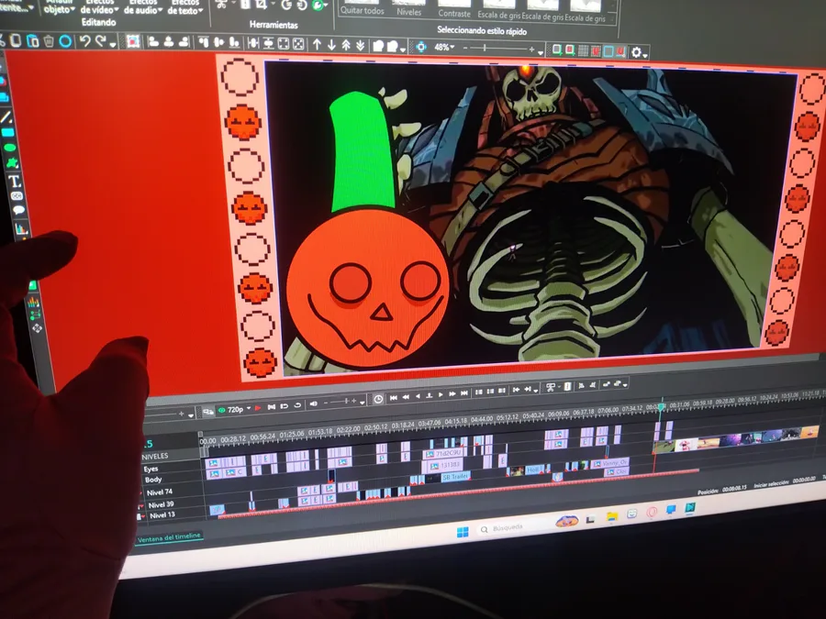Move object one layer down
Image resolution: width=826 pixels, height=619 pixels.
[x=331, y=45]
